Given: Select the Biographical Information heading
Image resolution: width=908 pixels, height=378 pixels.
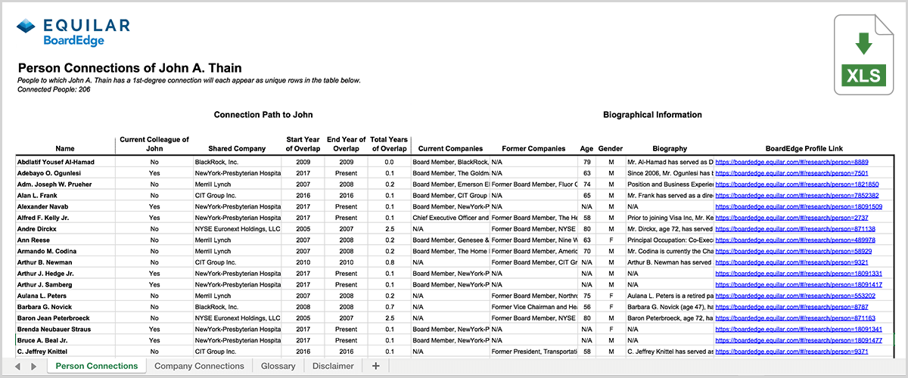Looking at the screenshot, I should coord(652,115).
